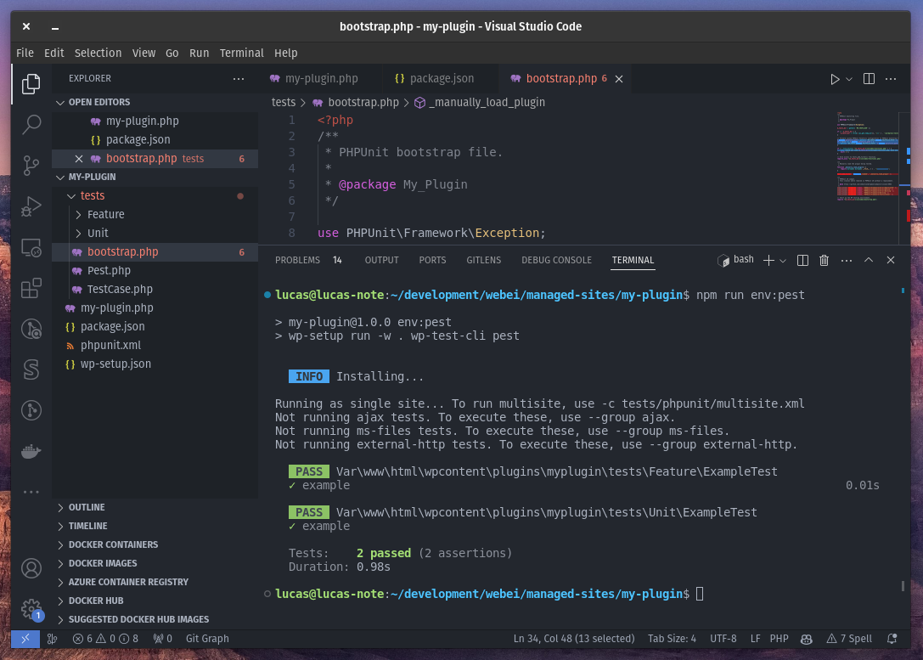Image resolution: width=923 pixels, height=660 pixels.
Task: Switch to the PROBLEMS panel tab
Action: [x=297, y=260]
